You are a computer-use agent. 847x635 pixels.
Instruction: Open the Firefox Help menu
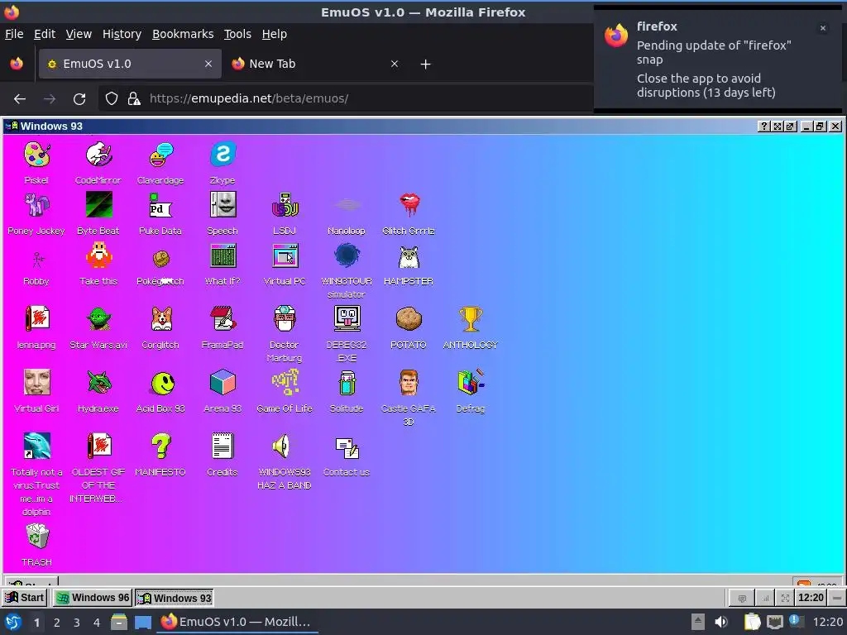pyautogui.click(x=275, y=34)
